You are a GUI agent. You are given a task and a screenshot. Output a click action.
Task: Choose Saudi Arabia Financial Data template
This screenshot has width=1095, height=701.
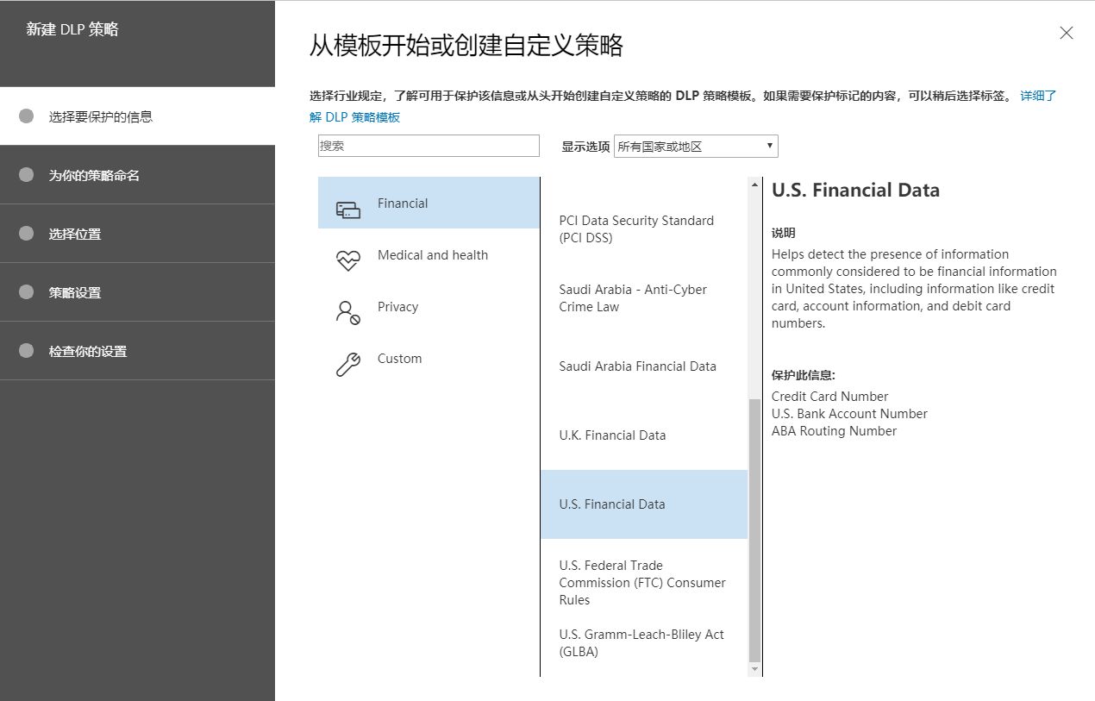click(644, 366)
